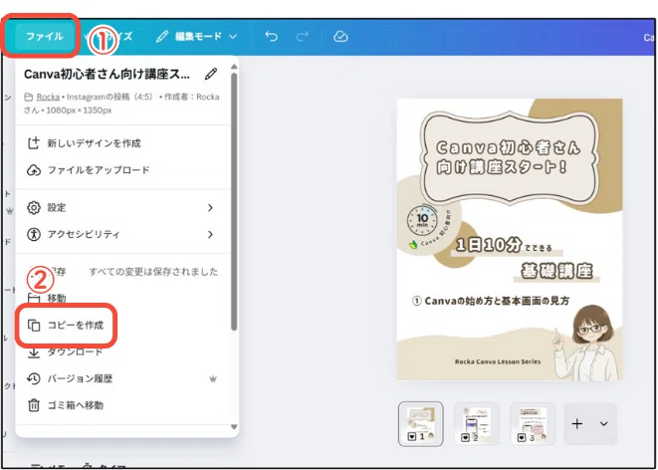Click the folder icon next to Rocka
658x470 pixels.
(x=28, y=98)
